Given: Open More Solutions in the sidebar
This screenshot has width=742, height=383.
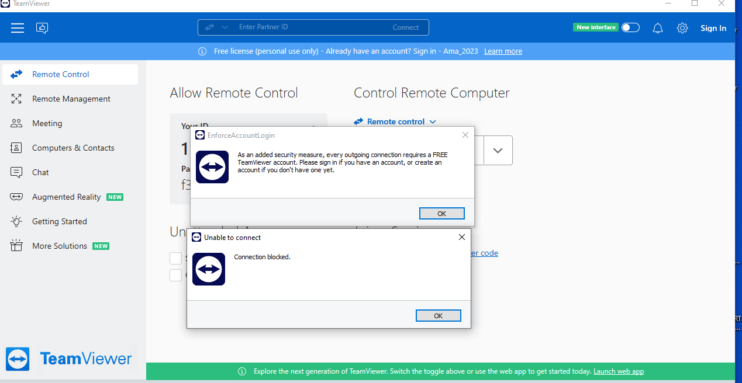Looking at the screenshot, I should pyautogui.click(x=70, y=246).
